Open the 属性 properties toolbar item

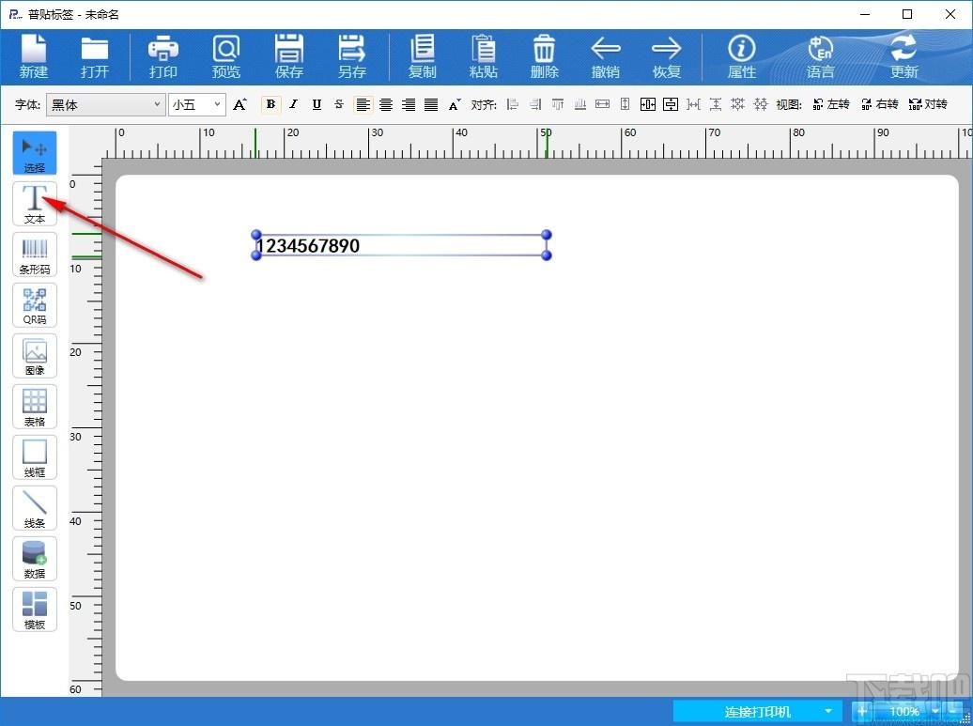click(x=742, y=56)
